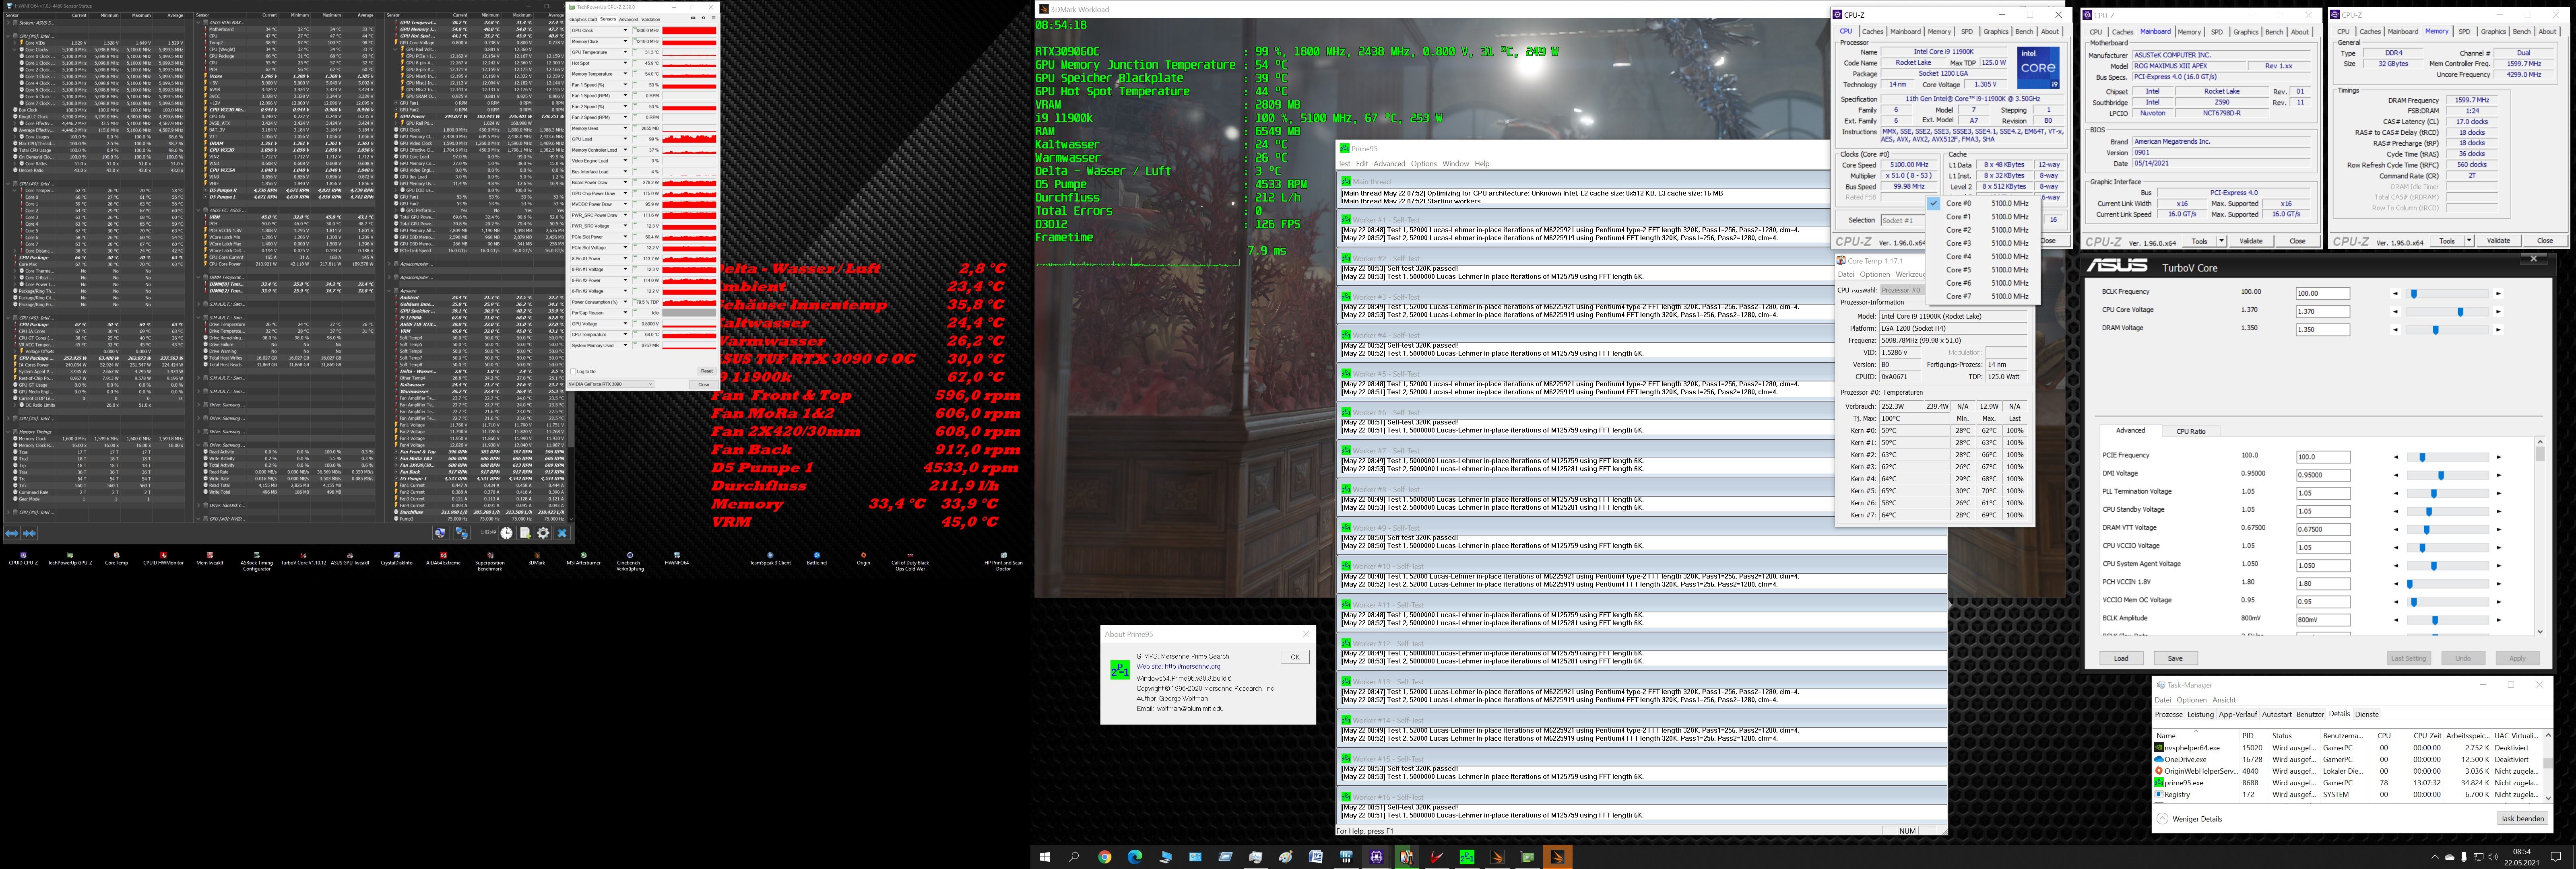This screenshot has width=2576, height=869.
Task: Click HWiNFO collapse columns arrows icon
Action: 29,533
